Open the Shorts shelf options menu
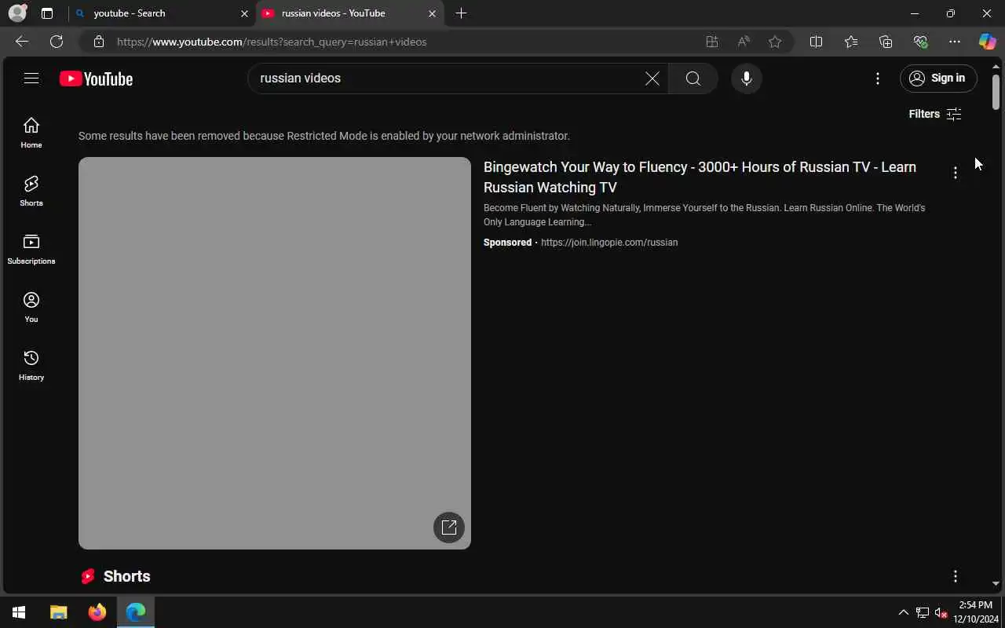Screen dimensions: 1005x628 955,576
